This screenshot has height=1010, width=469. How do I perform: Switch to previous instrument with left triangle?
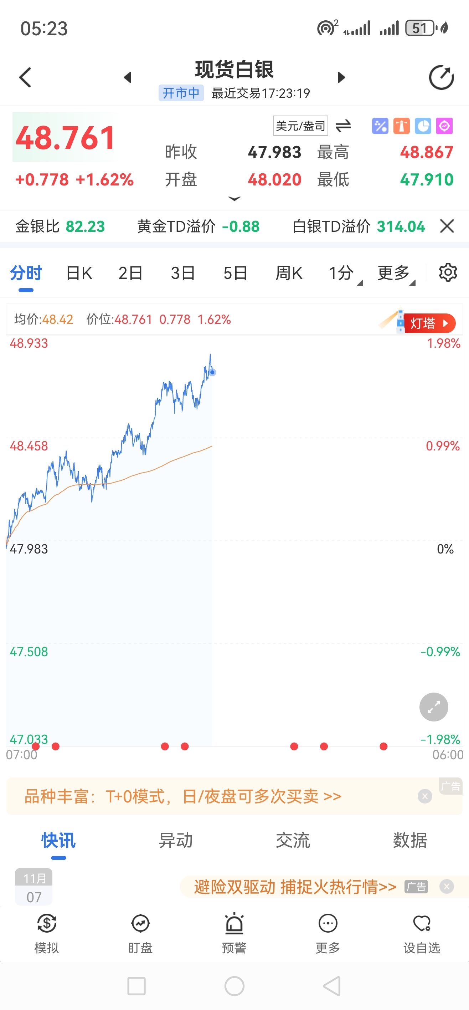[127, 77]
